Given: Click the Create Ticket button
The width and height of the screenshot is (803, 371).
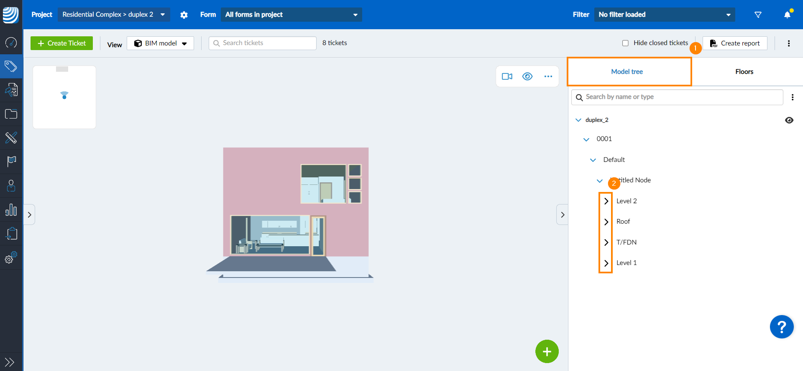Looking at the screenshot, I should pos(61,43).
